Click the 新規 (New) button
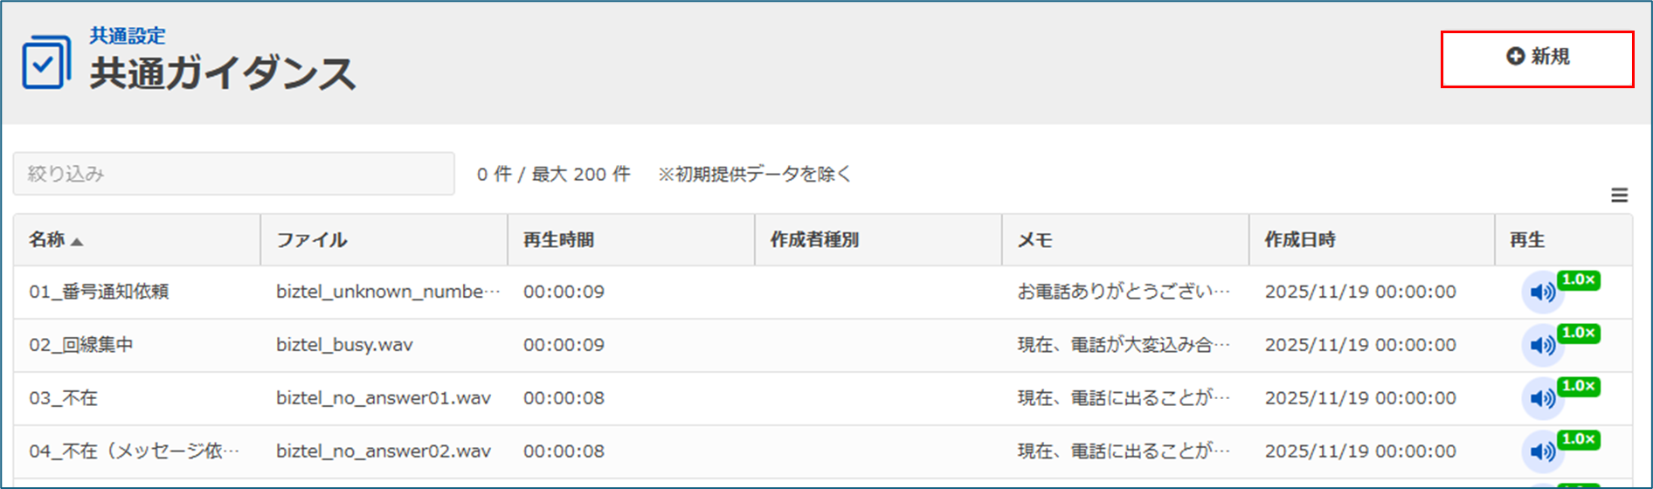This screenshot has height=489, width=1653. (1537, 58)
